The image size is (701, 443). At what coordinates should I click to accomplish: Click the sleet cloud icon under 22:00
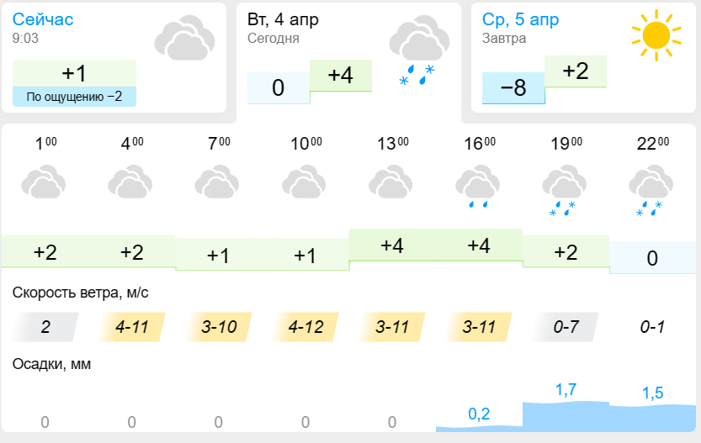point(651,190)
